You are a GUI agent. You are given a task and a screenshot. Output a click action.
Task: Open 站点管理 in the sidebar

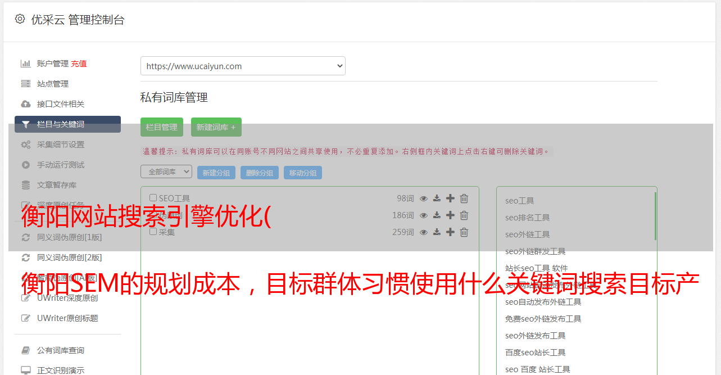pyautogui.click(x=53, y=84)
